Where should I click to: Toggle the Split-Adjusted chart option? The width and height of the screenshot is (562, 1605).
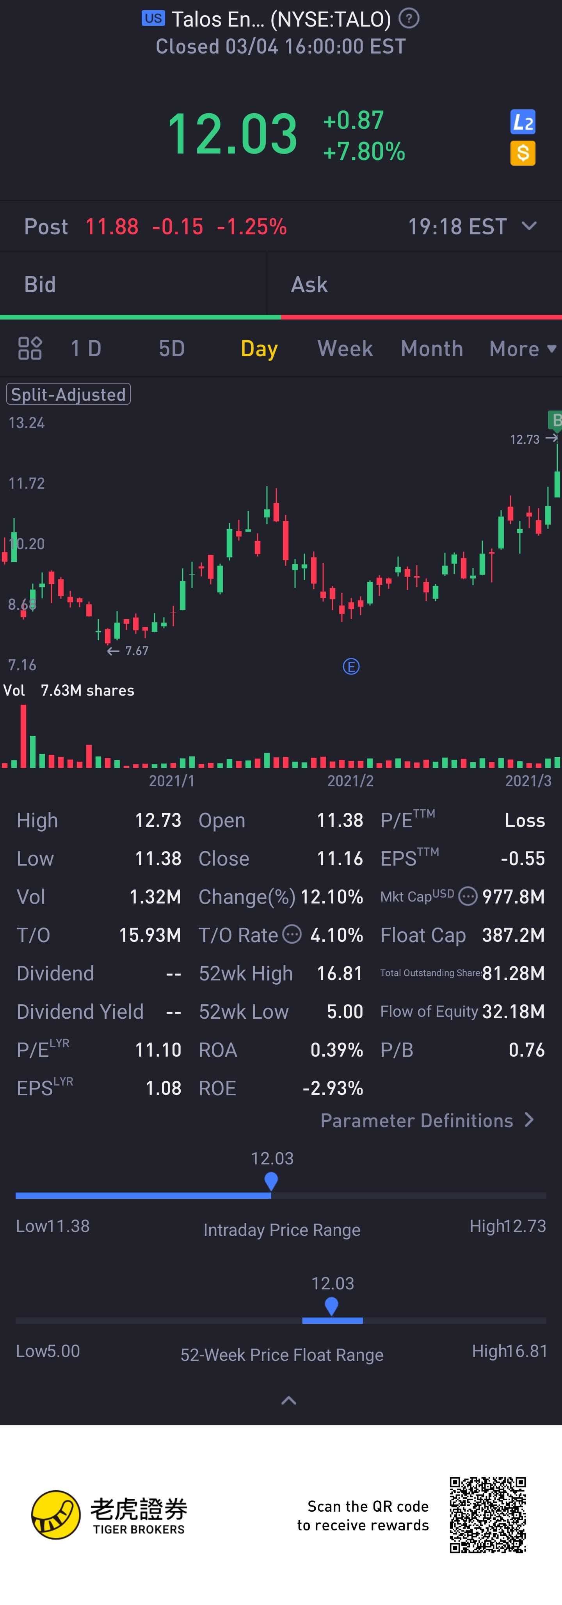(68, 395)
